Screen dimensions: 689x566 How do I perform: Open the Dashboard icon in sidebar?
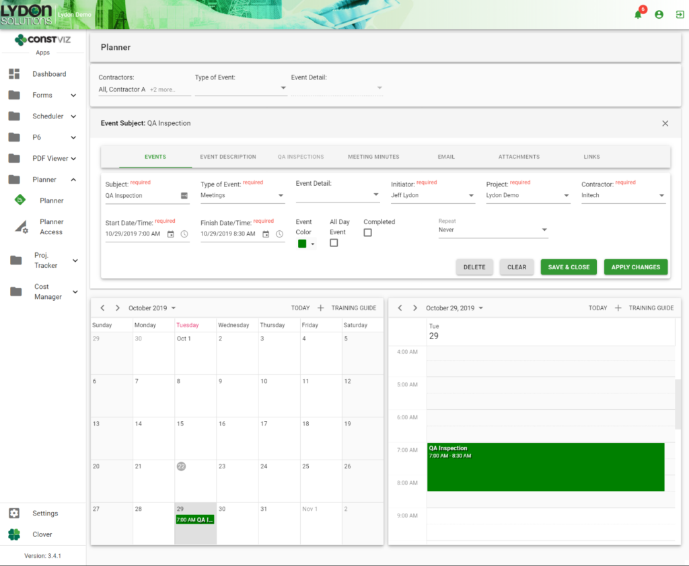15,74
